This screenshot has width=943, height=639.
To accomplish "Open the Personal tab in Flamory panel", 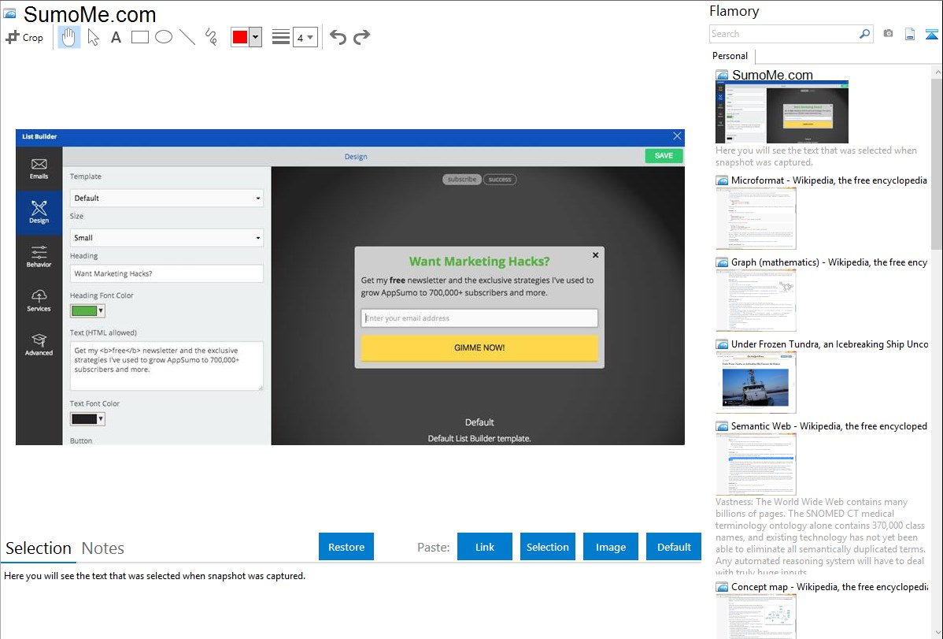I will pos(730,56).
